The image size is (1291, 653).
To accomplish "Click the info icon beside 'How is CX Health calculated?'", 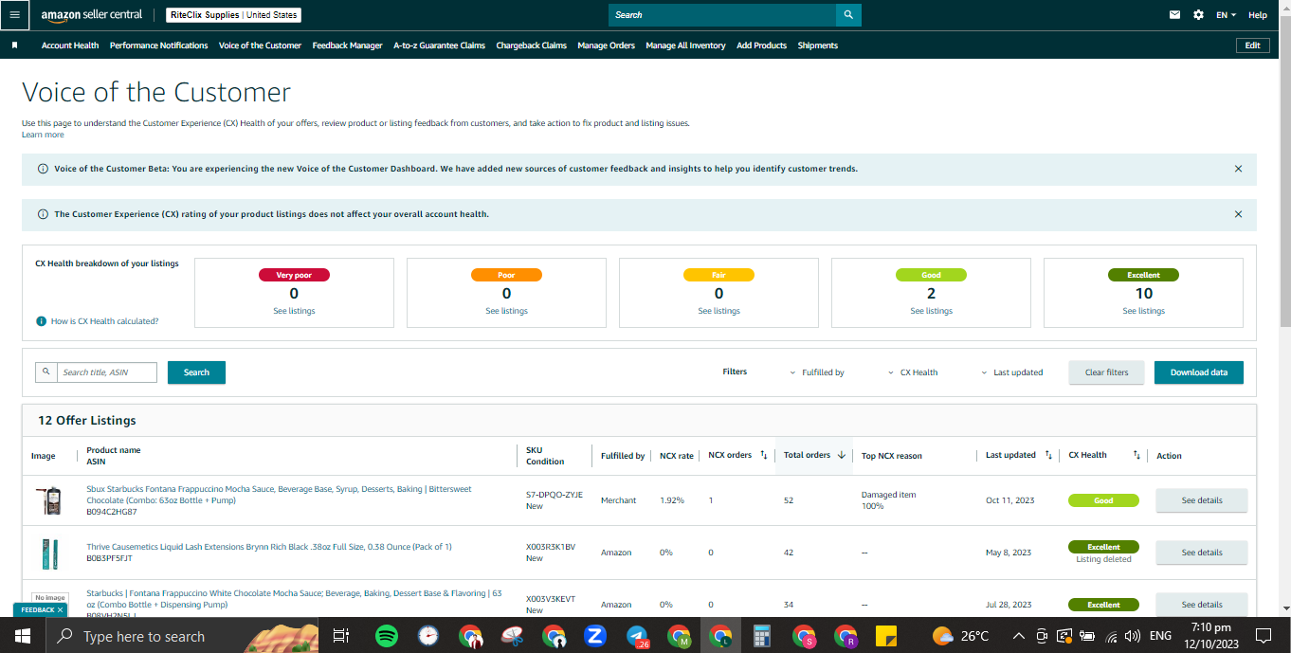I will pyautogui.click(x=42, y=321).
